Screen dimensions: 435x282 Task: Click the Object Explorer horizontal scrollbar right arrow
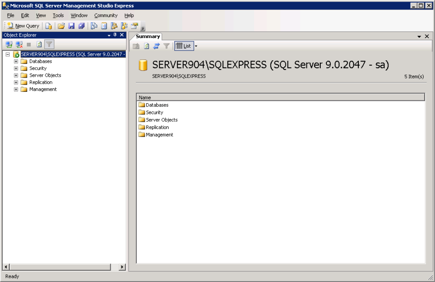click(x=122, y=267)
